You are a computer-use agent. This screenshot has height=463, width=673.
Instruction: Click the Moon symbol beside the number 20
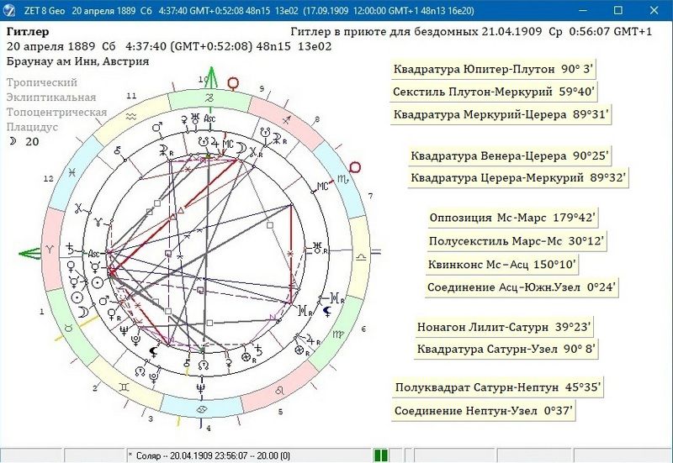(13, 140)
